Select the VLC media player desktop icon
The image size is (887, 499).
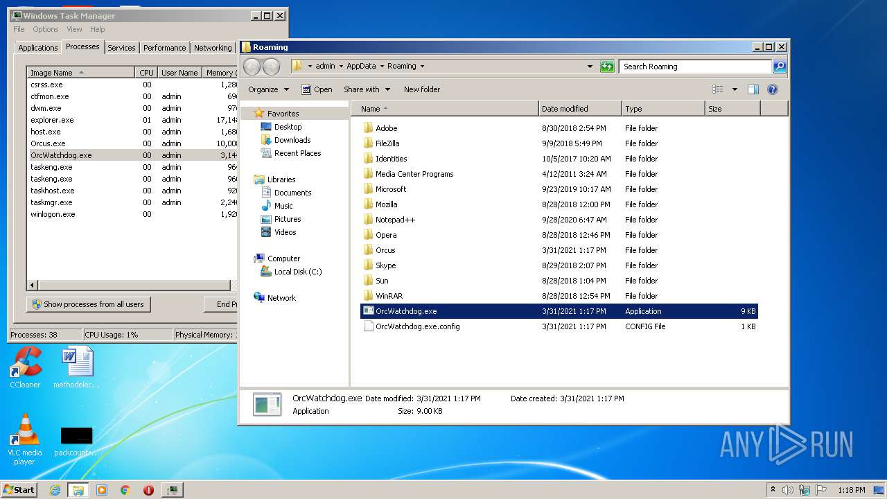click(x=24, y=440)
